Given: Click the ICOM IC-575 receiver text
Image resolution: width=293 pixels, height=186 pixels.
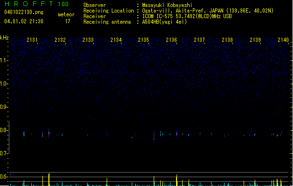Looking at the screenshot, I should pos(187,16).
